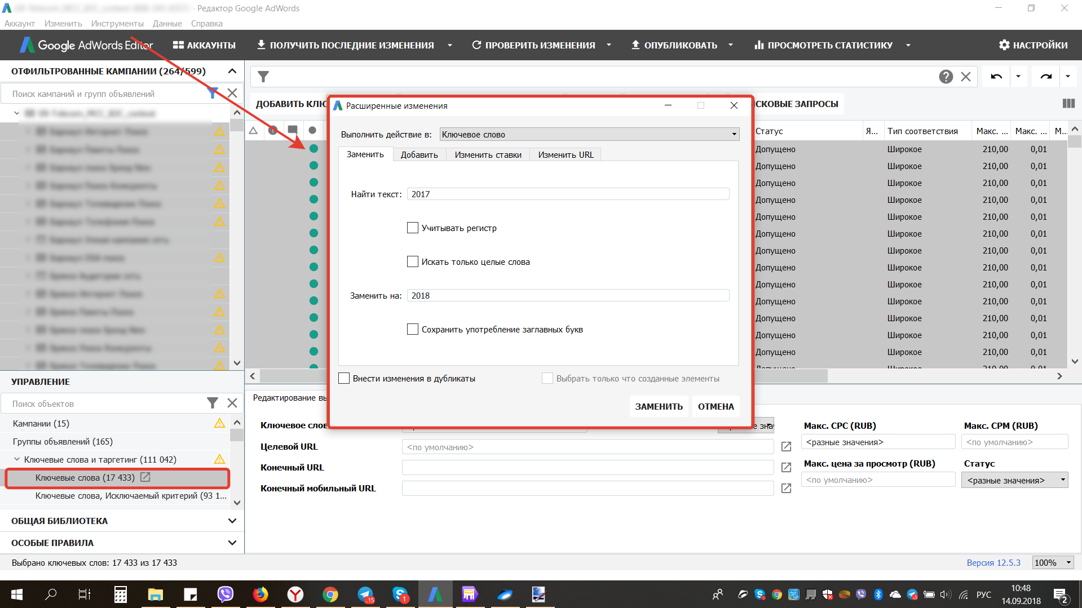Open the 100% zoom dropdown
The width and height of the screenshot is (1082, 608).
[x=1053, y=562]
